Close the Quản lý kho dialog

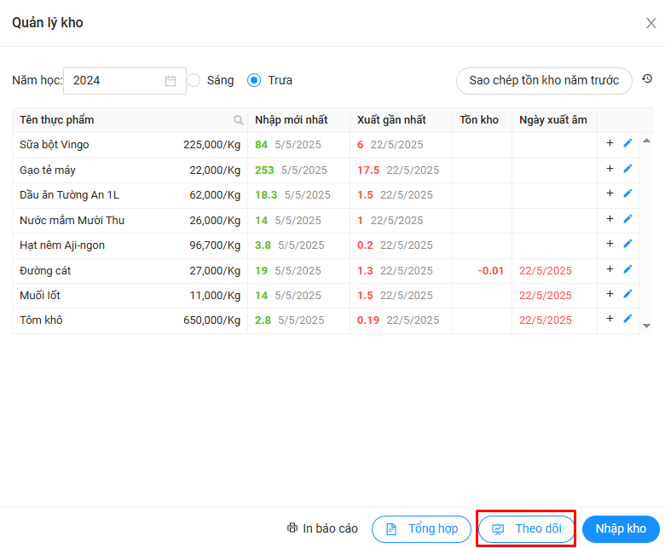point(651,23)
